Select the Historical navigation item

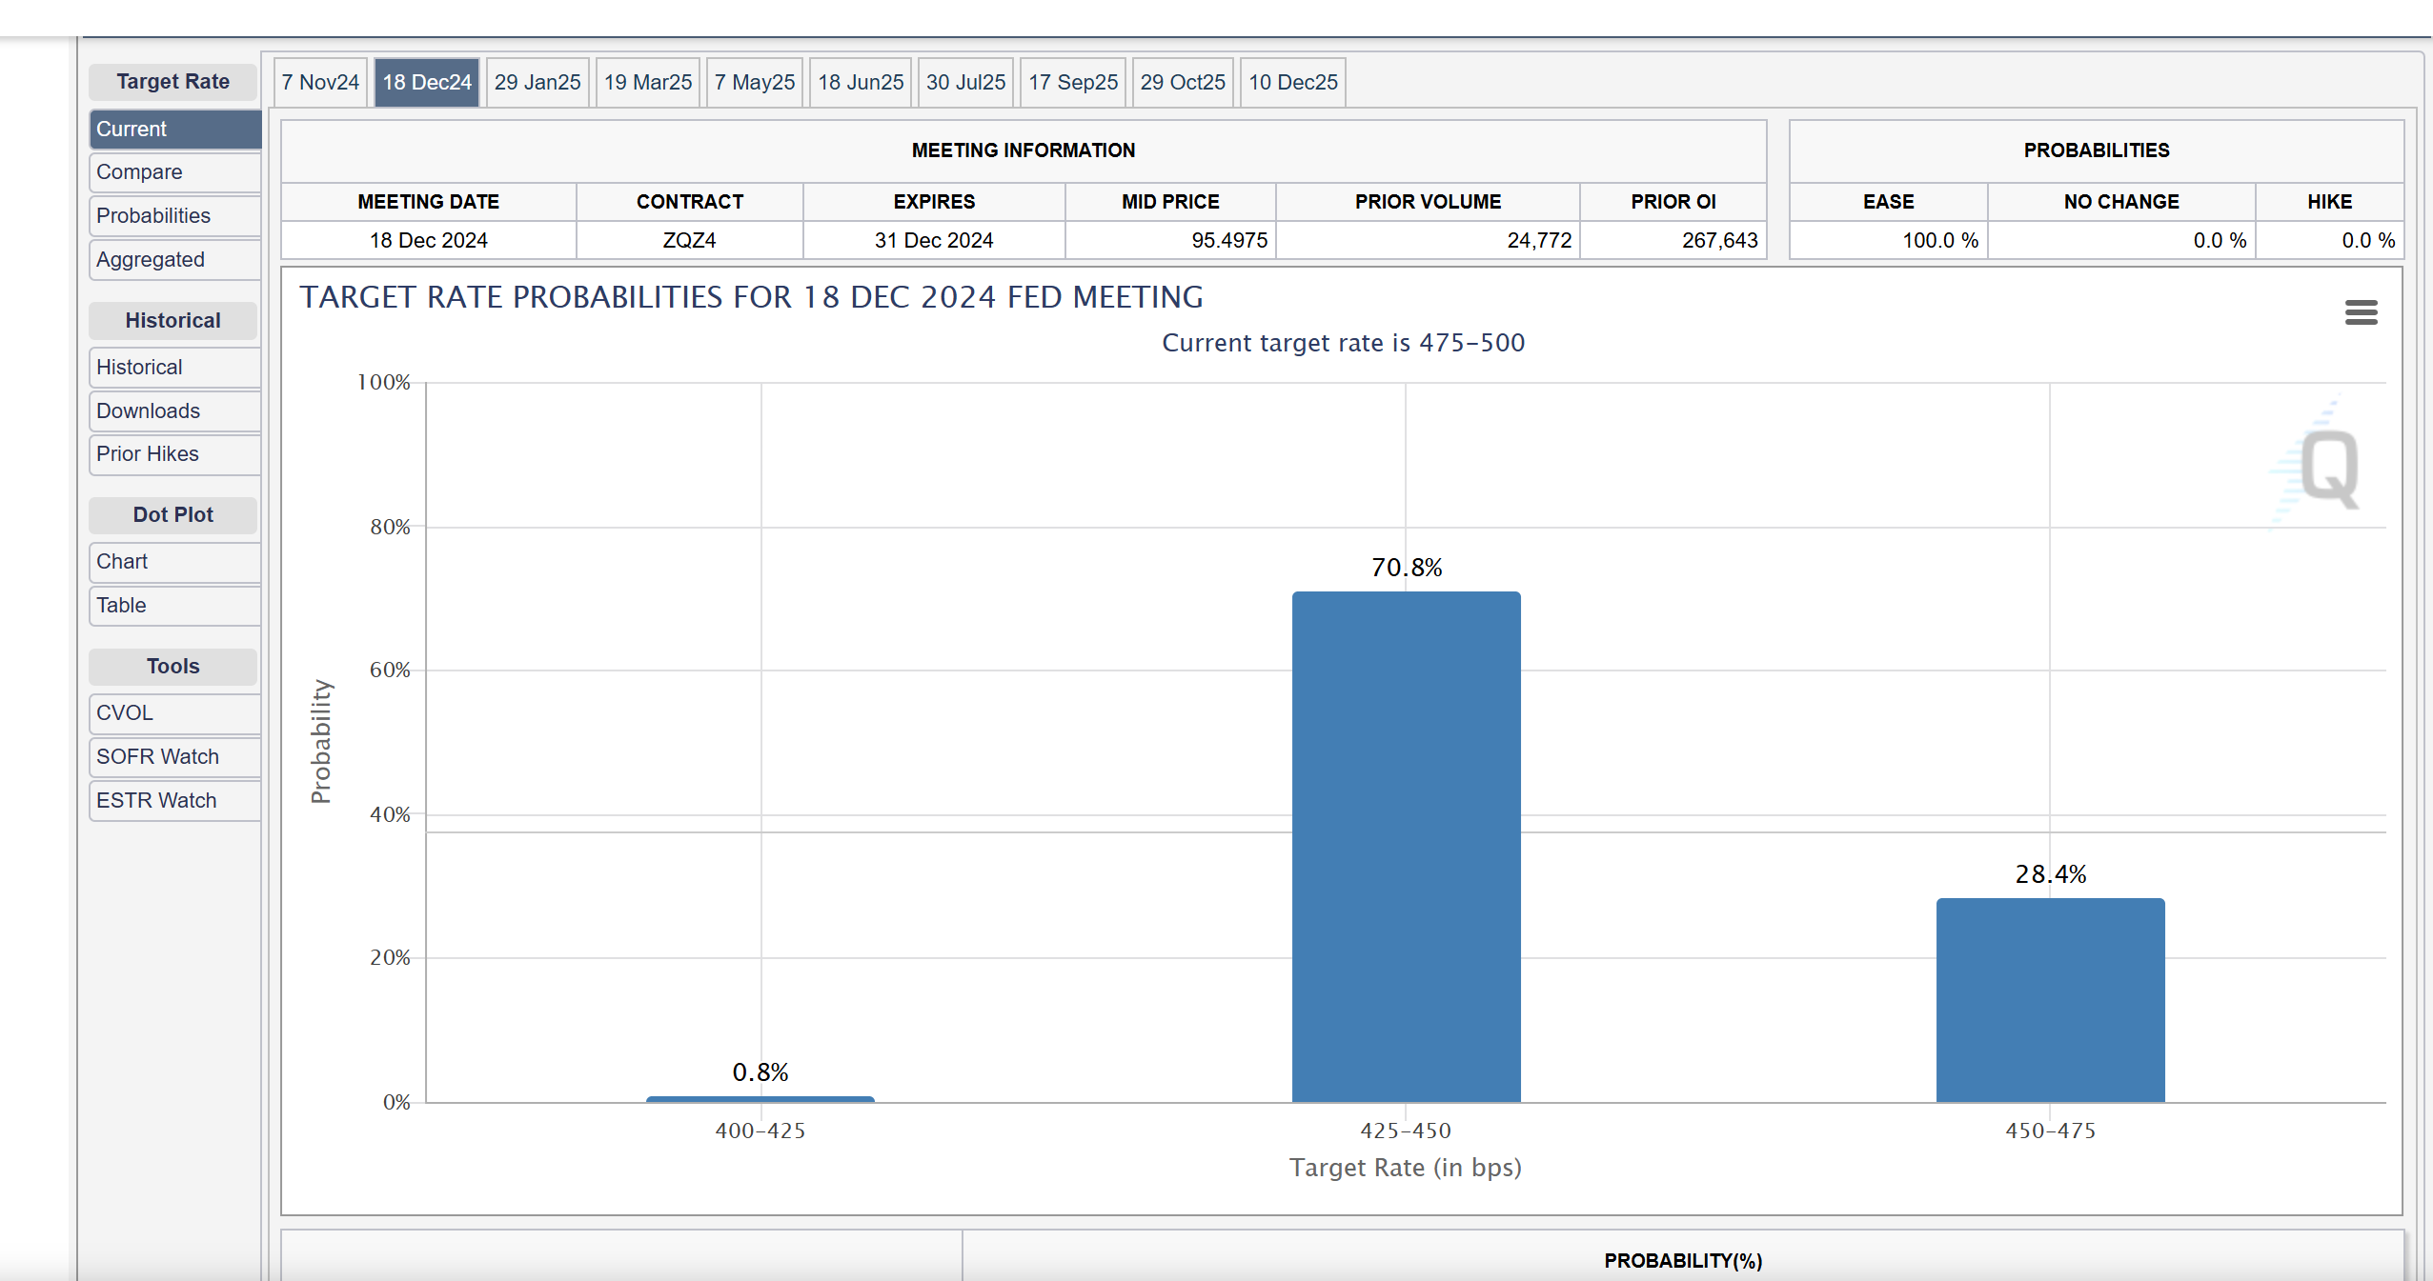(135, 365)
